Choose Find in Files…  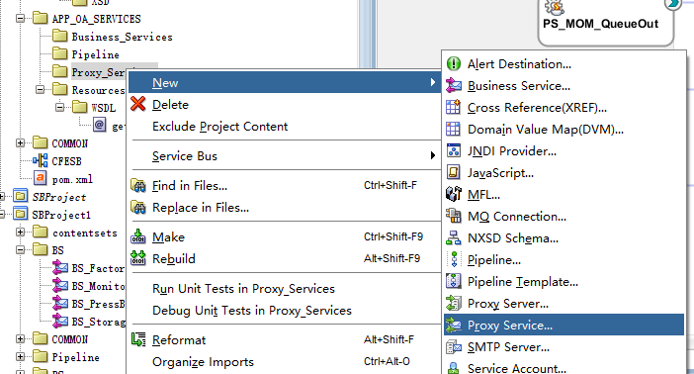pyautogui.click(x=284, y=185)
